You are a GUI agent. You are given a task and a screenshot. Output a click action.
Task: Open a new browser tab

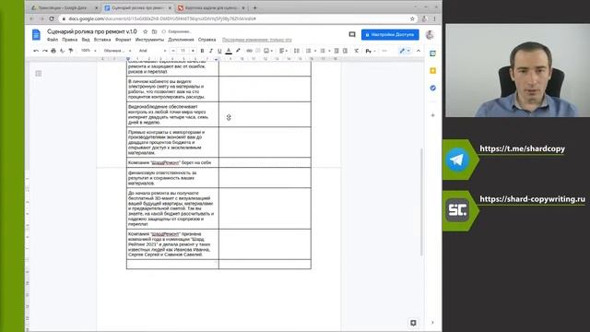pos(254,8)
